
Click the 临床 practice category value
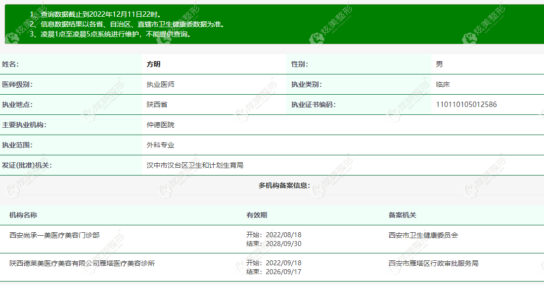[x=443, y=84]
